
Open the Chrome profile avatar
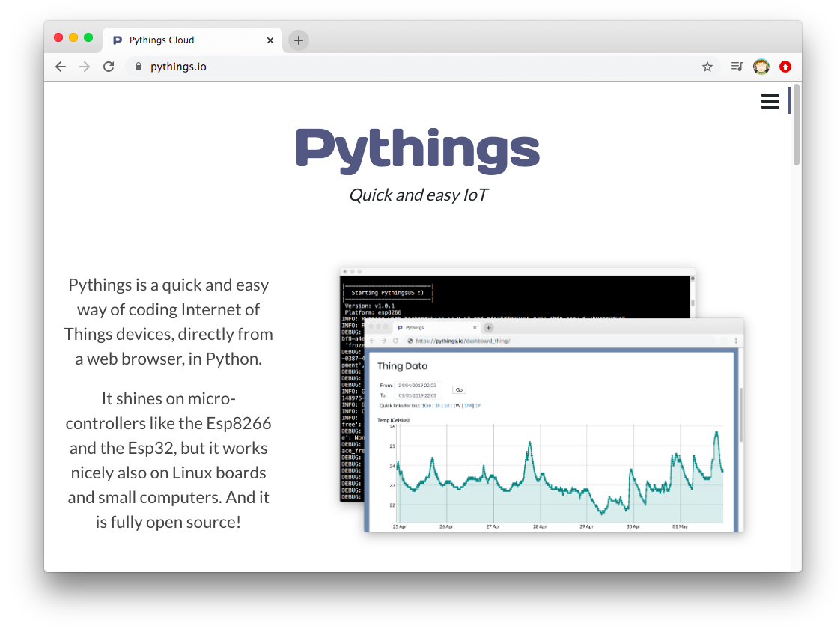[x=761, y=67]
